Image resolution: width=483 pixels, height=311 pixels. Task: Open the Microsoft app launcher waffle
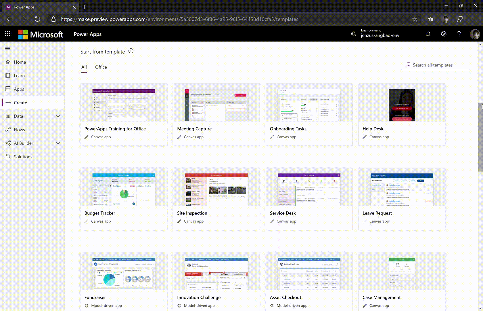[8, 34]
